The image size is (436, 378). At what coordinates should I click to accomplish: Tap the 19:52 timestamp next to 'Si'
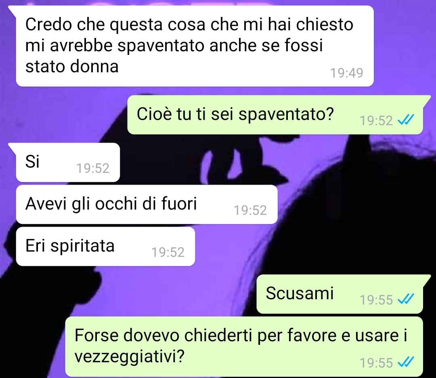point(93,168)
